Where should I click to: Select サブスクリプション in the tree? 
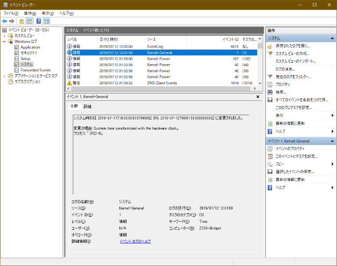click(x=27, y=81)
